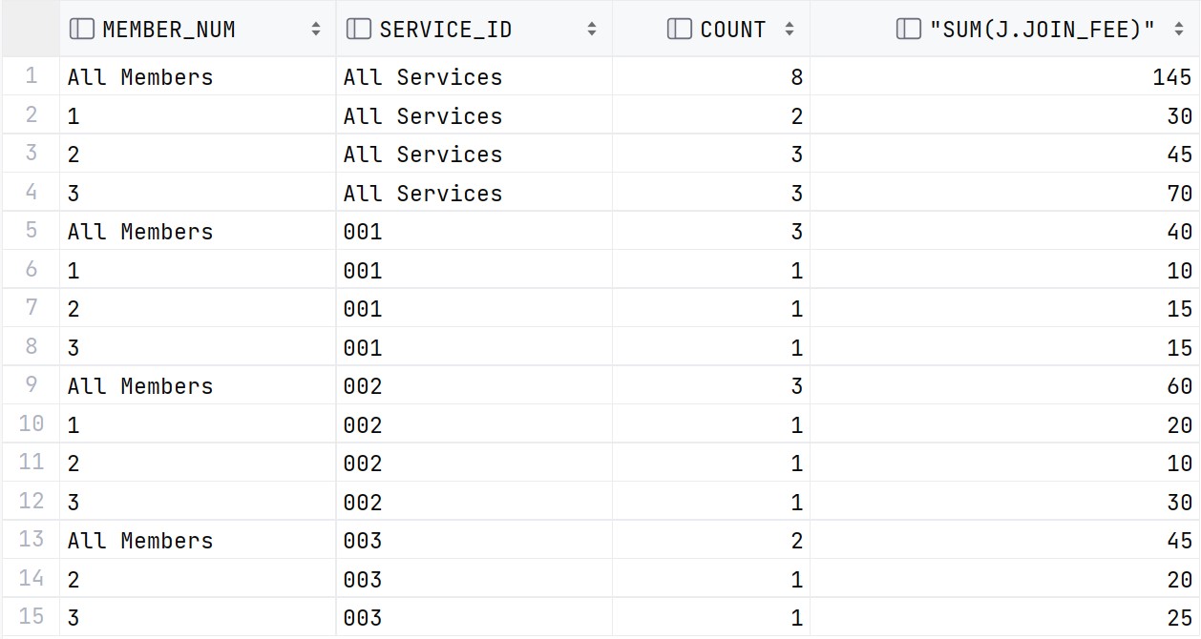The width and height of the screenshot is (1201, 639).
Task: Click the sum value 70
Action: (x=1005, y=193)
